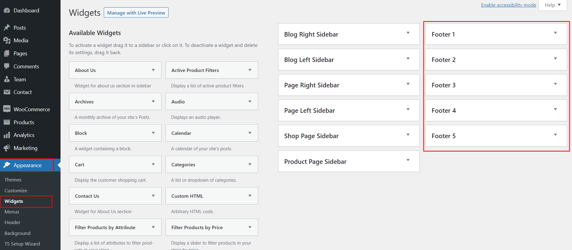Click the Media library icon
The width and height of the screenshot is (572, 250).
point(7,41)
